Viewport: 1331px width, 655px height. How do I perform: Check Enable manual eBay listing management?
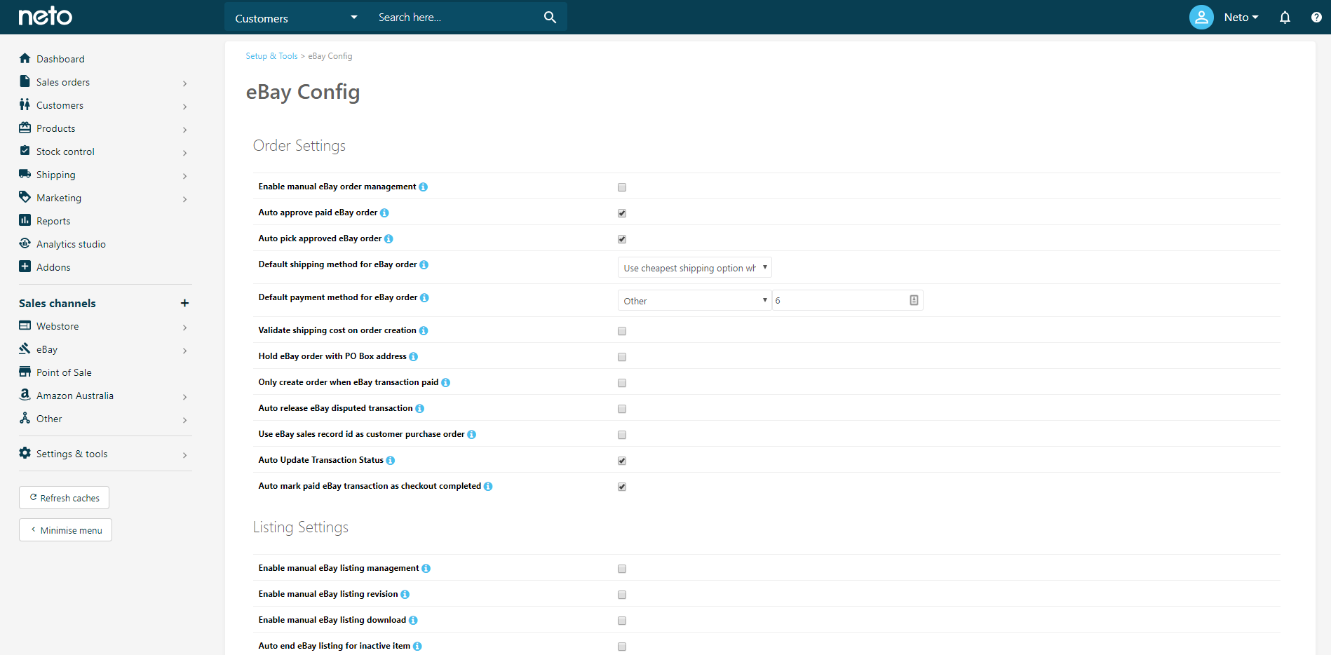(622, 569)
